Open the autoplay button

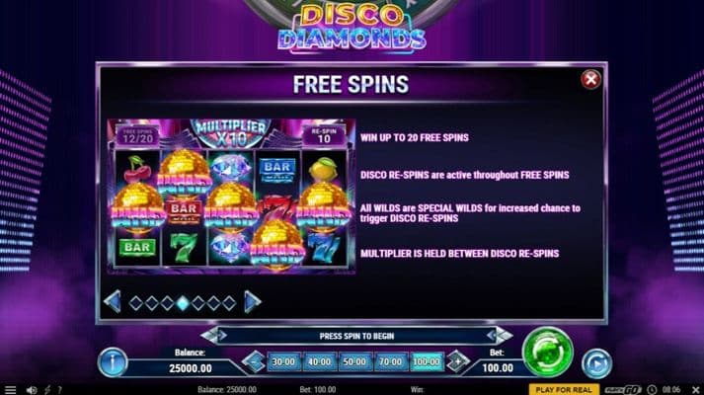(596, 363)
